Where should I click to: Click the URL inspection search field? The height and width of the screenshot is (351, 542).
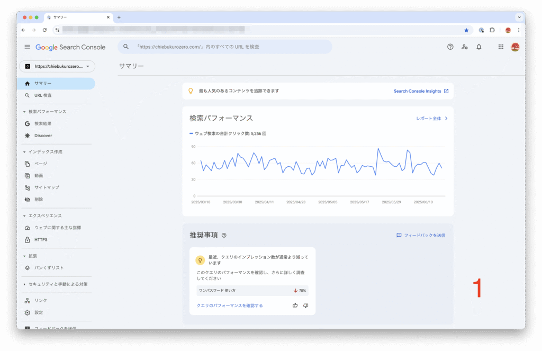pos(225,47)
